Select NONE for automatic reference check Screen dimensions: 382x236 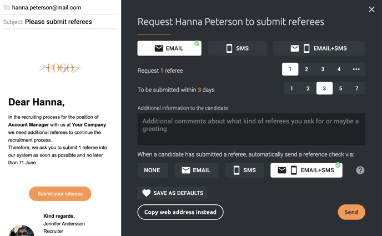click(153, 170)
